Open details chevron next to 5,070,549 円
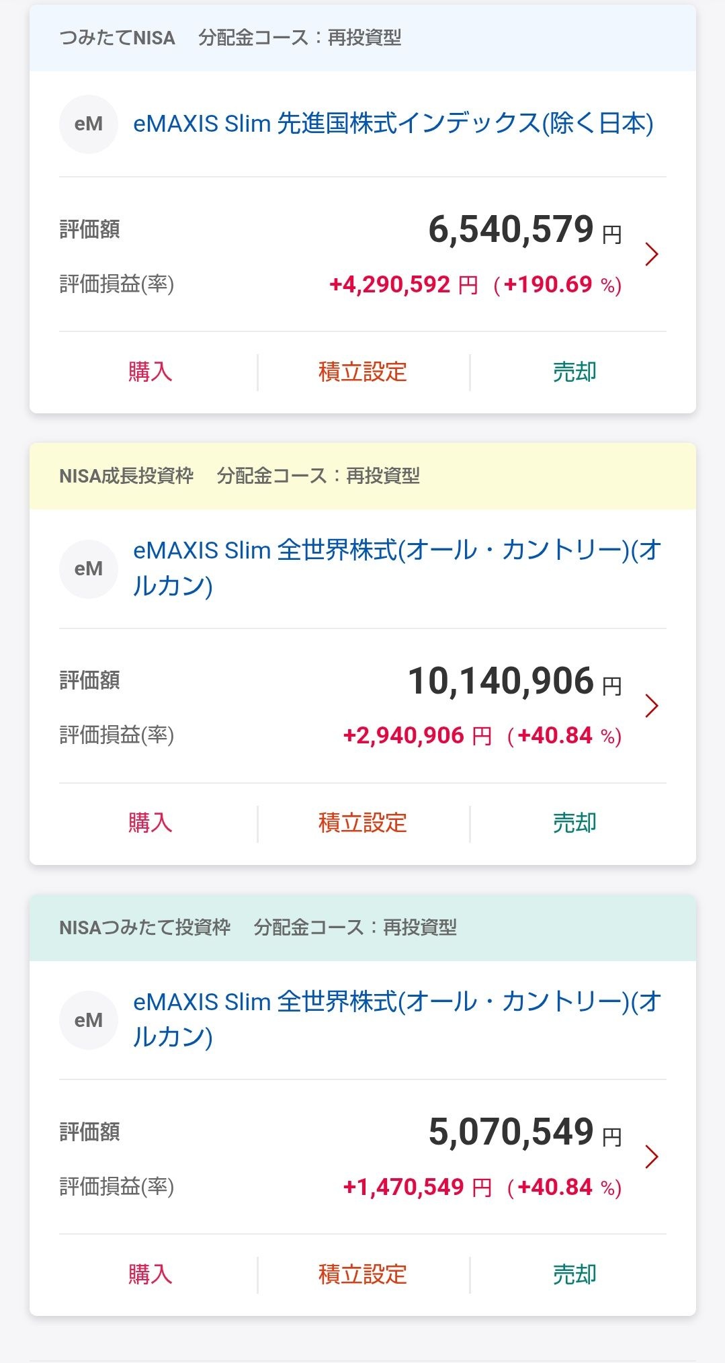 651,1157
